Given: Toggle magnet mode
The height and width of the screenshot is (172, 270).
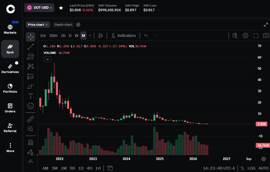Looking at the screenshot, I should [x=31, y=143].
